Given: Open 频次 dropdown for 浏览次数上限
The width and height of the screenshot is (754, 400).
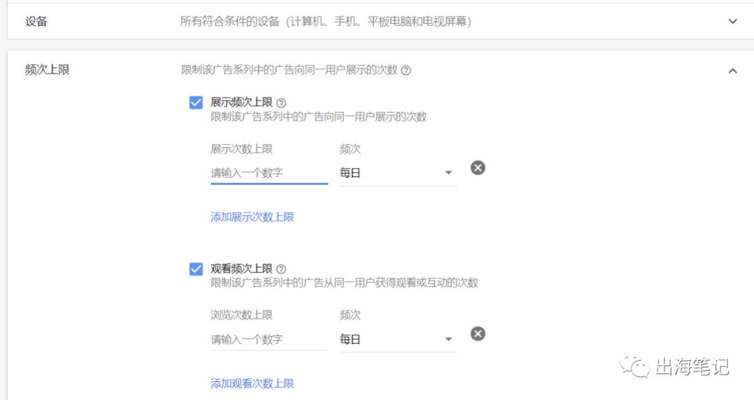Looking at the screenshot, I should tap(398, 339).
